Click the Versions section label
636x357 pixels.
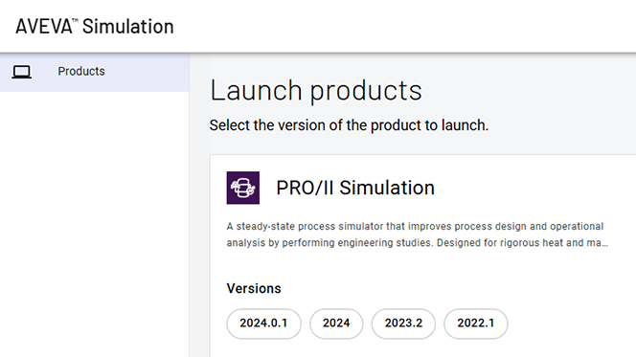(254, 288)
